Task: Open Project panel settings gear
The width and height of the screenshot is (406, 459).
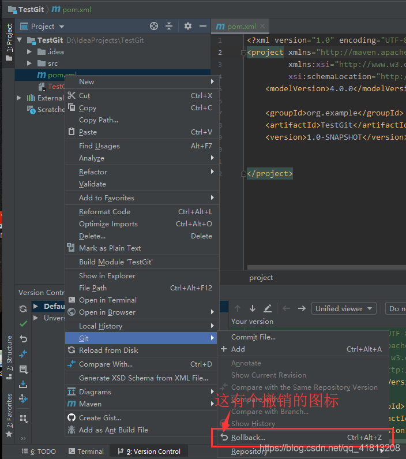Action: [188, 26]
